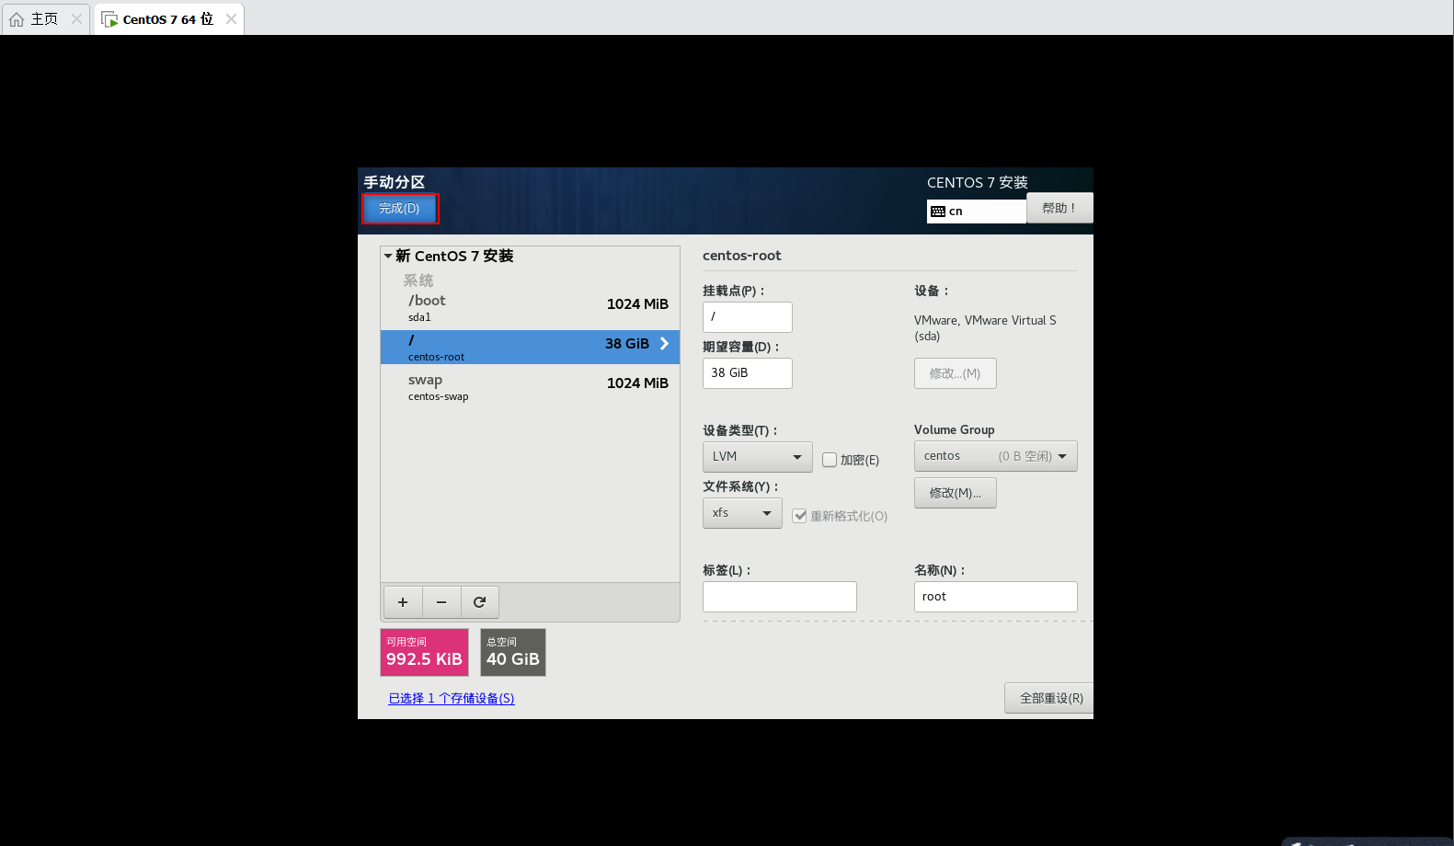Viewport: 1454px width, 846px height.
Task: Click the 名称(N) name field containing root
Action: (996, 597)
